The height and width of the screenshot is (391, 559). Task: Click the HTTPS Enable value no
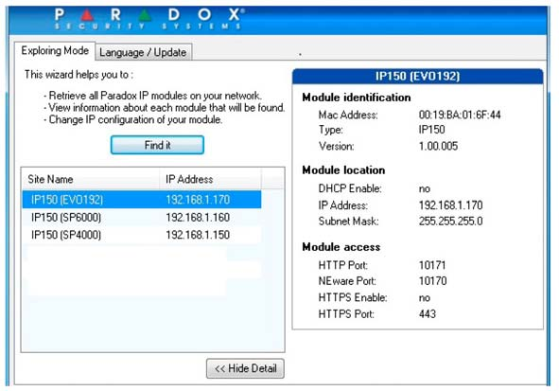425,298
